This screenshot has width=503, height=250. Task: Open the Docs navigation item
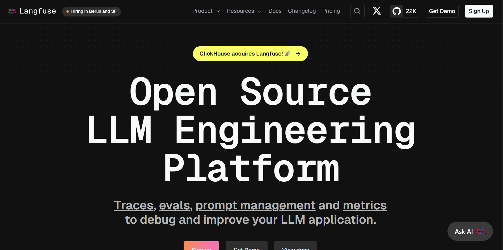click(275, 11)
